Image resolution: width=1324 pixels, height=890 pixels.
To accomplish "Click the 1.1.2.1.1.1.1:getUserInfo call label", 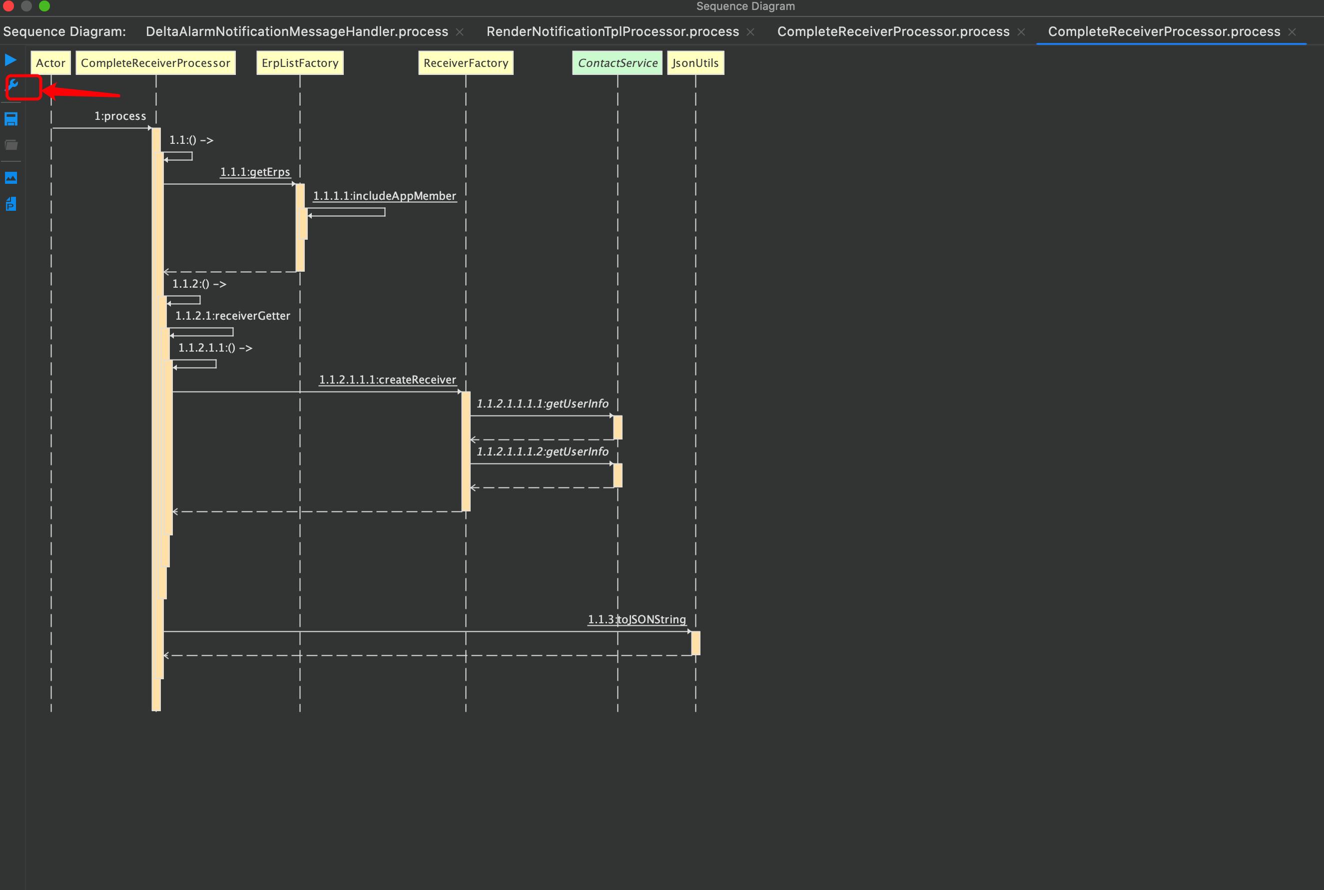I will coord(542,404).
